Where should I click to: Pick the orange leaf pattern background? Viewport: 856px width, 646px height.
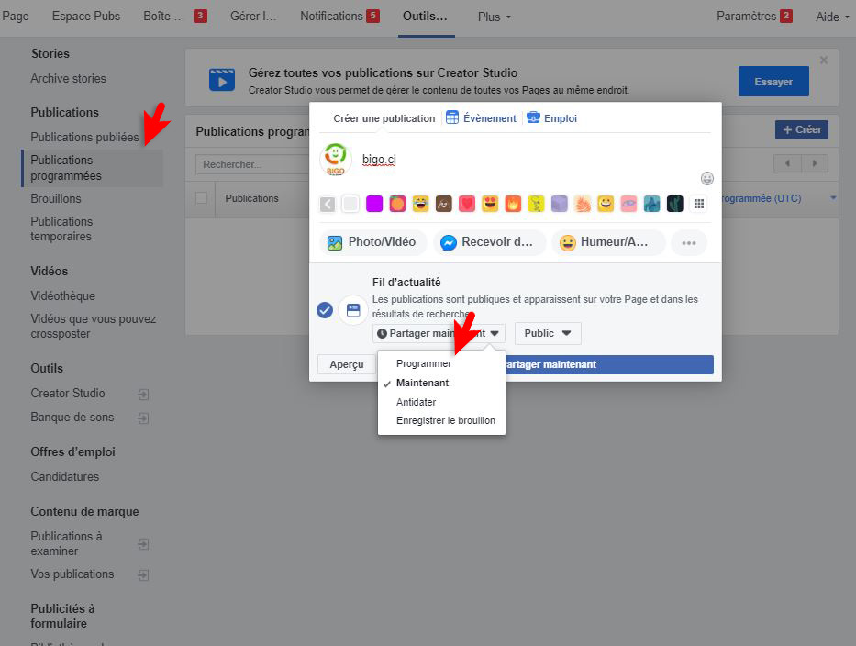pos(583,204)
